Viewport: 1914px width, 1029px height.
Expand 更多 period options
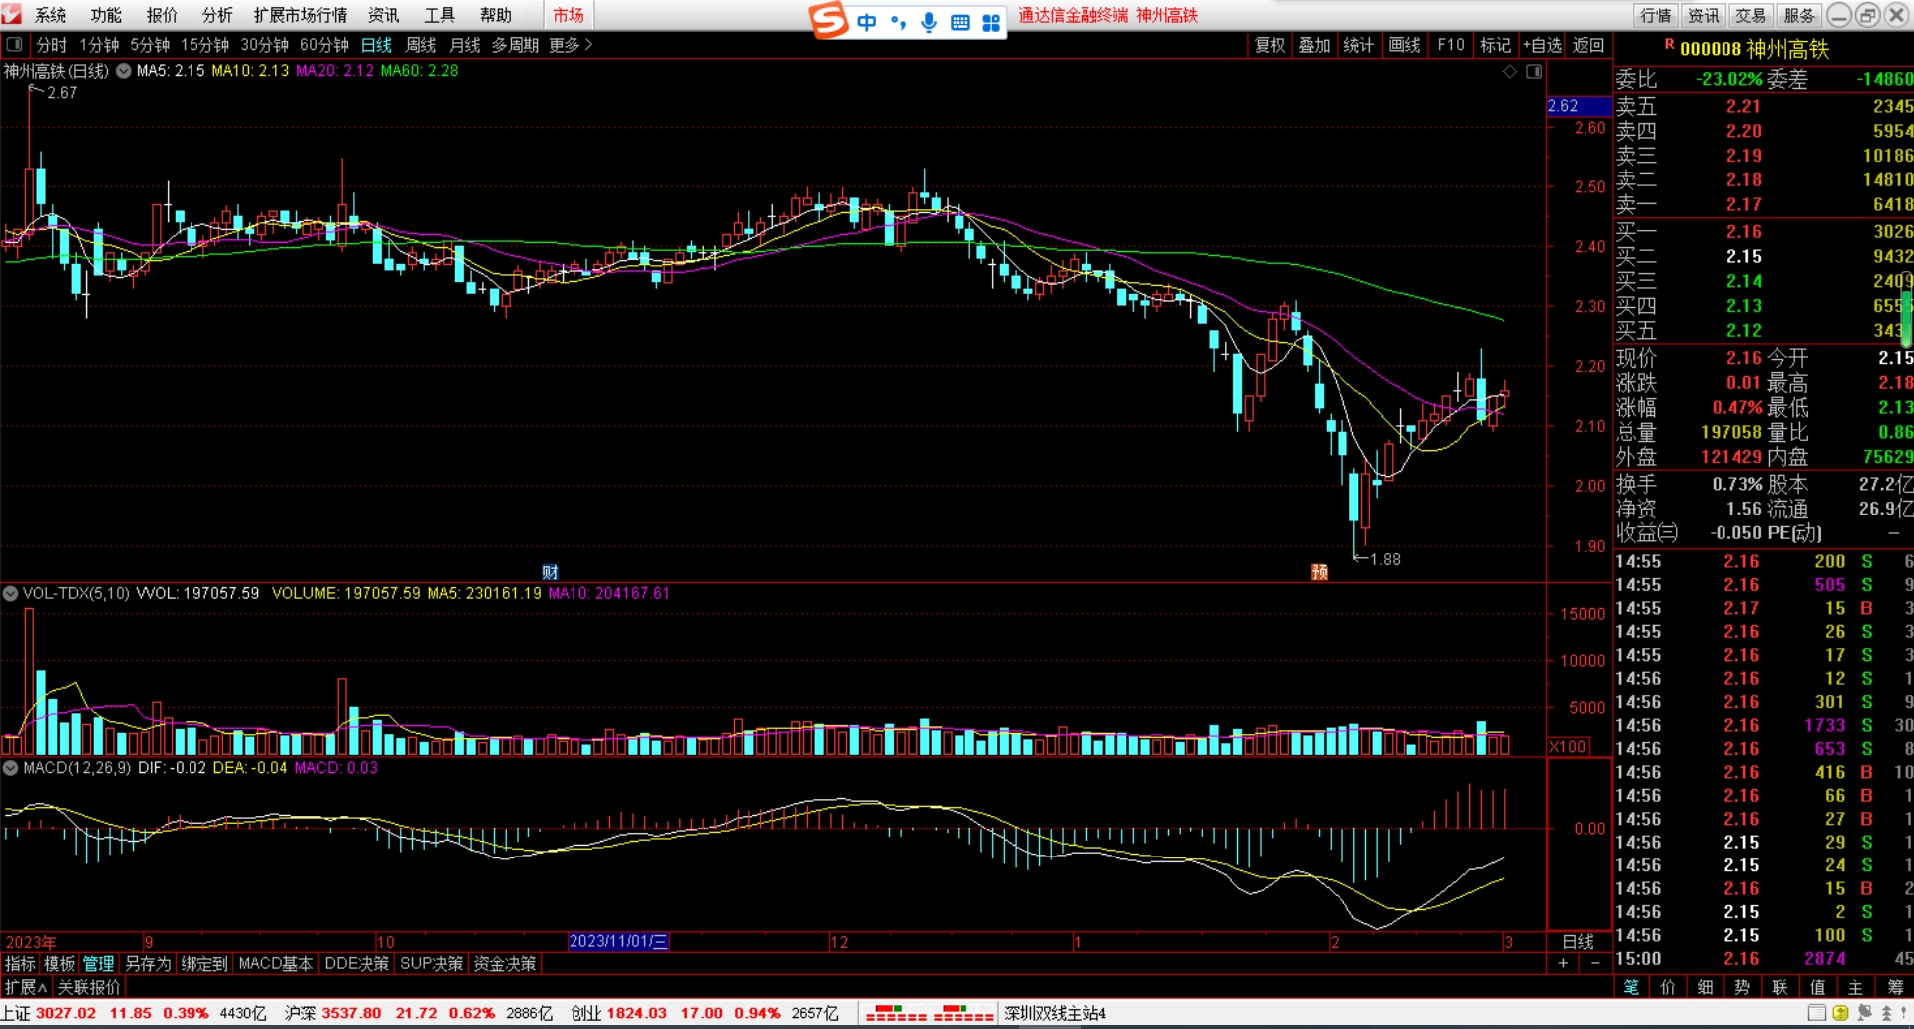571,45
